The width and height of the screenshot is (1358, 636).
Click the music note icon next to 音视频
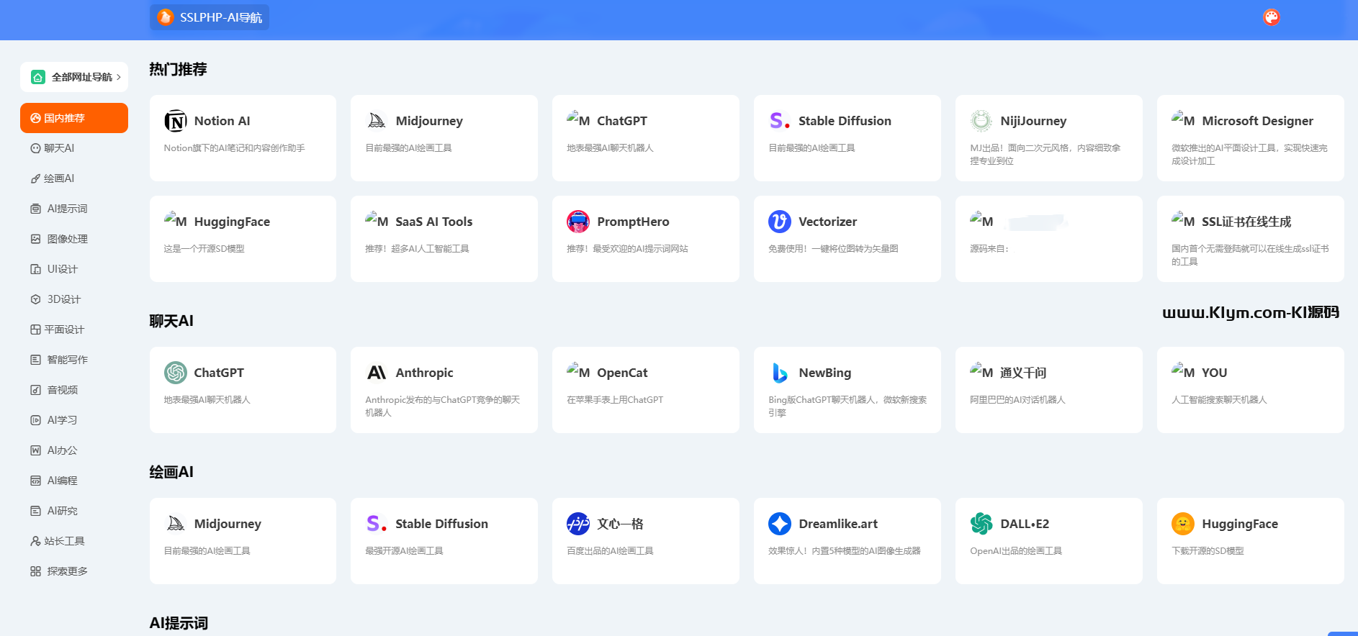[x=35, y=390]
